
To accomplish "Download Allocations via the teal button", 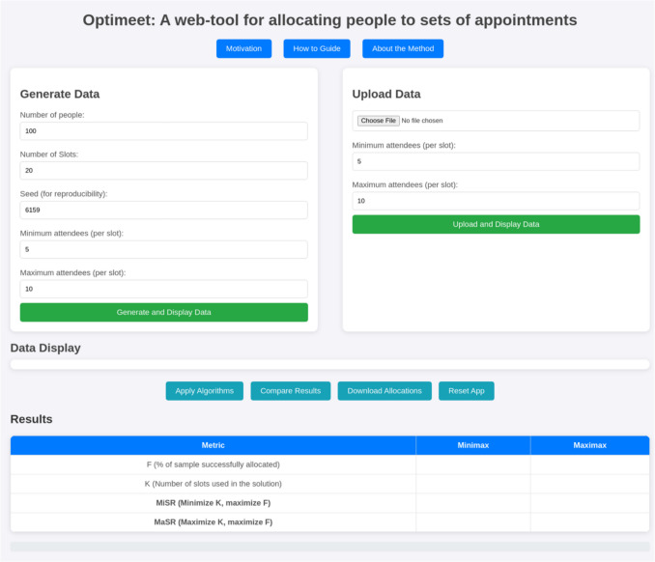I will [384, 390].
